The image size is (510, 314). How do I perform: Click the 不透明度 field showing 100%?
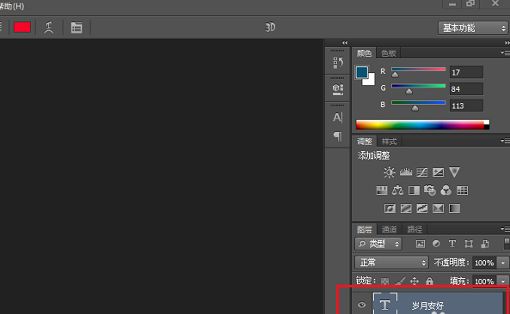pos(485,263)
